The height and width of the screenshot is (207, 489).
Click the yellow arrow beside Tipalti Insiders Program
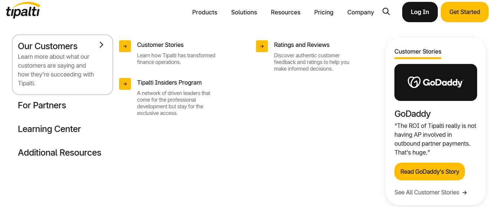(125, 84)
